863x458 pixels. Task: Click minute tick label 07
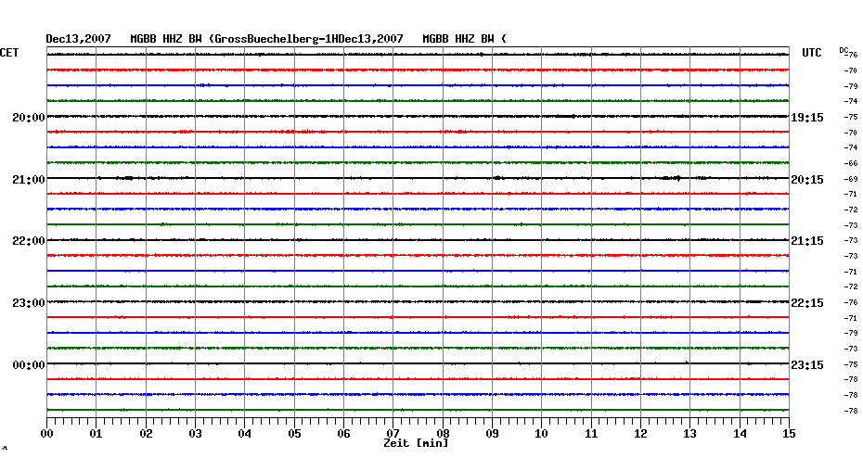click(393, 432)
